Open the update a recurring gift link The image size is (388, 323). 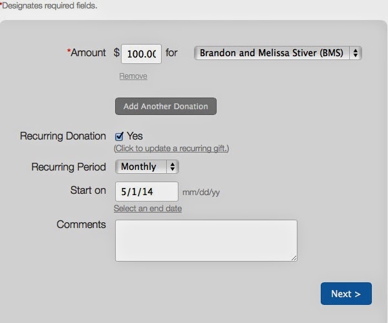click(171, 149)
